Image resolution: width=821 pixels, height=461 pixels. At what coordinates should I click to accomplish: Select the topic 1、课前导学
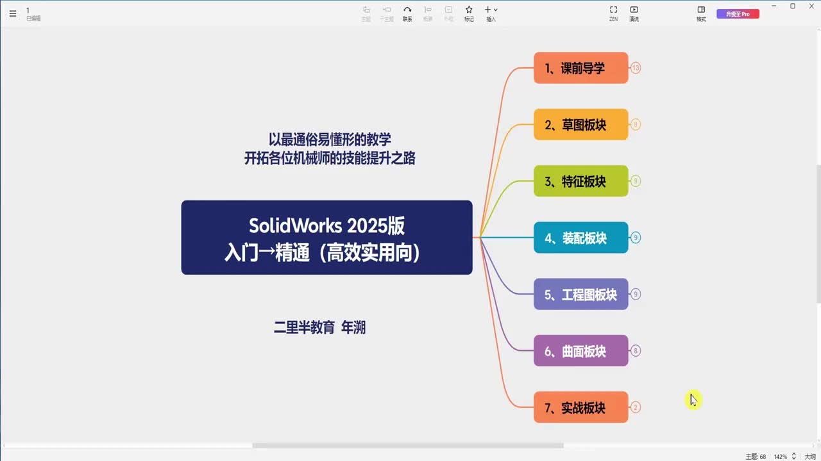click(x=581, y=68)
